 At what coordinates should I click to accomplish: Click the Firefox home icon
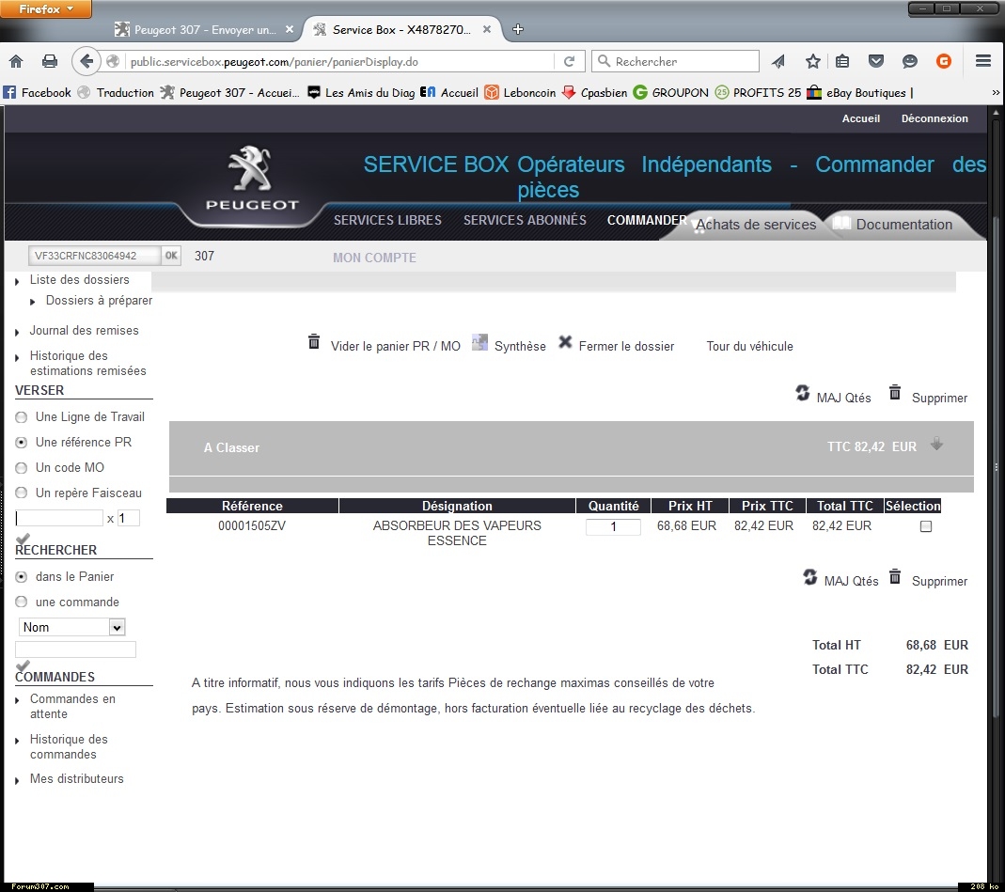point(16,61)
